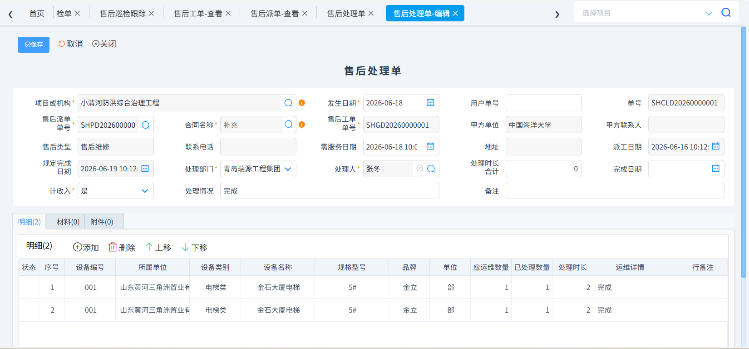Click the 处理时长合计 input field
Viewport: 749px width, 349px height.
(x=544, y=169)
